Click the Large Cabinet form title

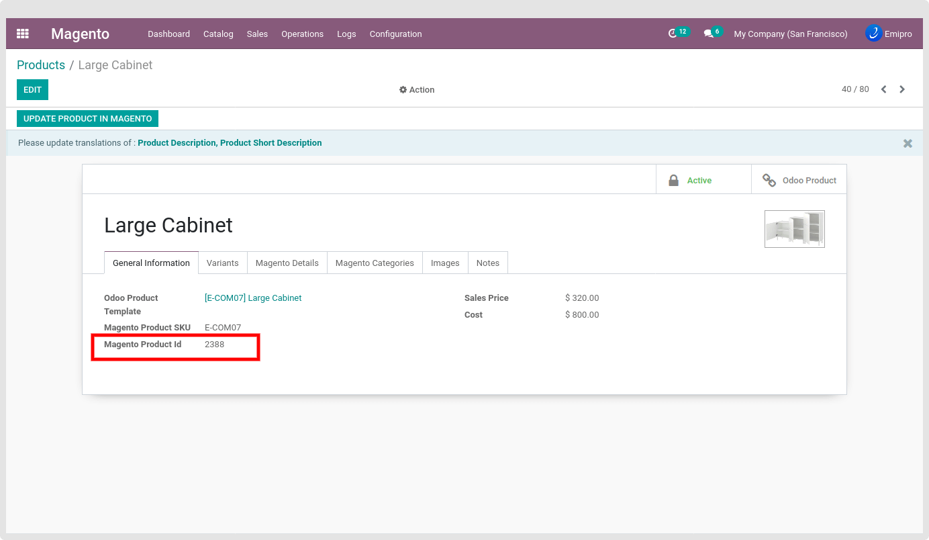pyautogui.click(x=168, y=225)
